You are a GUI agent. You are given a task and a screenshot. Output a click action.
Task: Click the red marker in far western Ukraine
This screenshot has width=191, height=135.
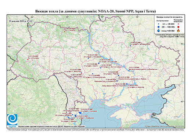tap(28, 59)
